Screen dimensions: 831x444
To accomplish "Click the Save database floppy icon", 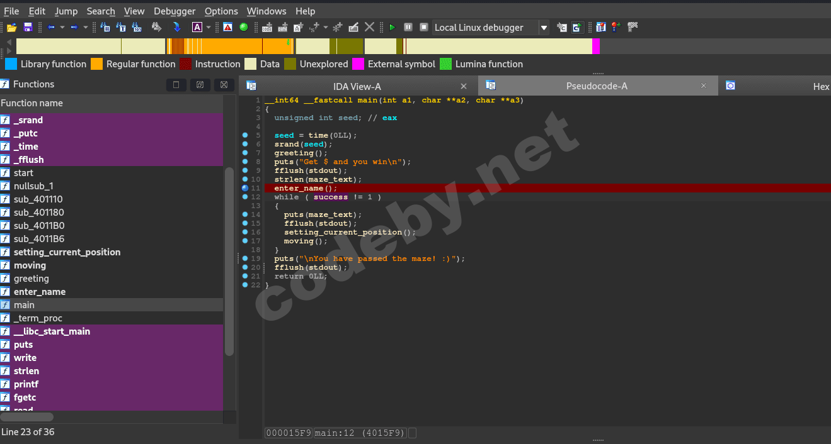I will coord(28,27).
